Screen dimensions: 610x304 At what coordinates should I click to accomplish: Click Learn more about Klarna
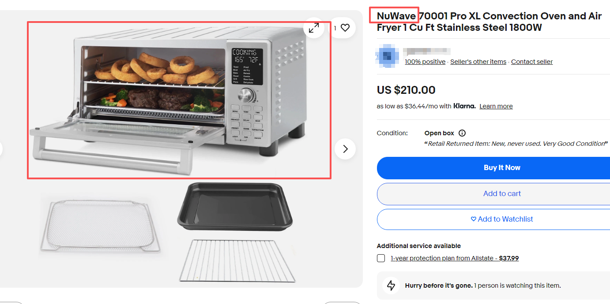(x=496, y=106)
